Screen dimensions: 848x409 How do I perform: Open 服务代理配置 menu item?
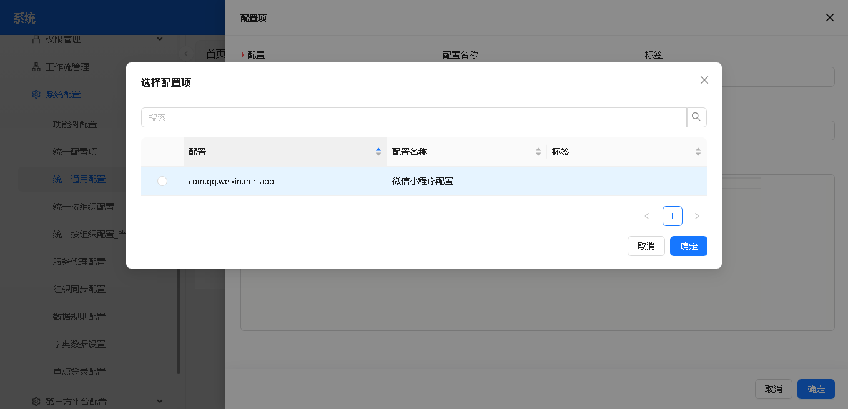tap(79, 262)
